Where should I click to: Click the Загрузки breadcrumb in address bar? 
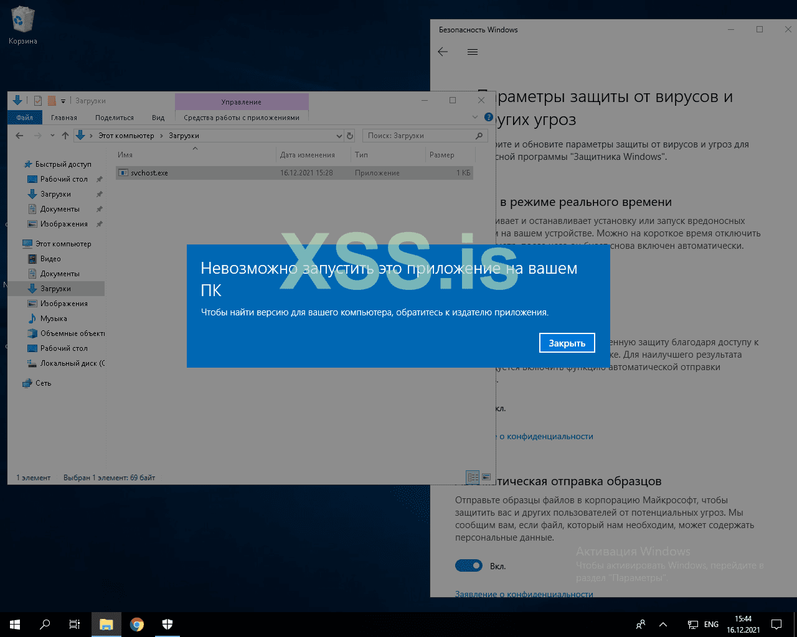point(184,136)
